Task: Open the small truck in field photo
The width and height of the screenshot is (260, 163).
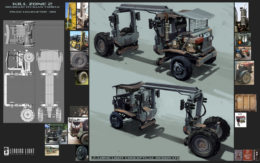Action: [x=52, y=150]
